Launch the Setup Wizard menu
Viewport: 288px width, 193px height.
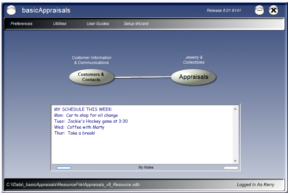point(136,23)
